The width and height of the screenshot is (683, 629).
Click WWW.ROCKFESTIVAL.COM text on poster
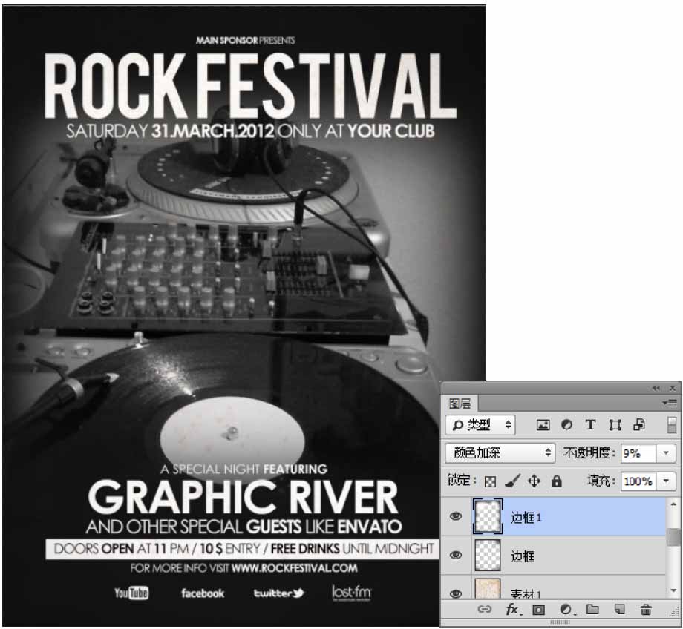[295, 568]
